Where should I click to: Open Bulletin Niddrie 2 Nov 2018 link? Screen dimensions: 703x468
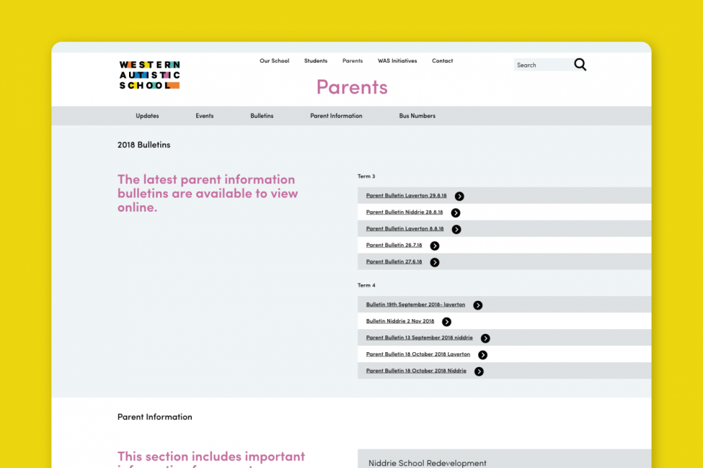pos(400,321)
